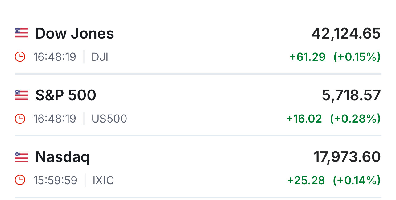
Task: Click the US flag beside Dow Jones
Action: coord(21,33)
